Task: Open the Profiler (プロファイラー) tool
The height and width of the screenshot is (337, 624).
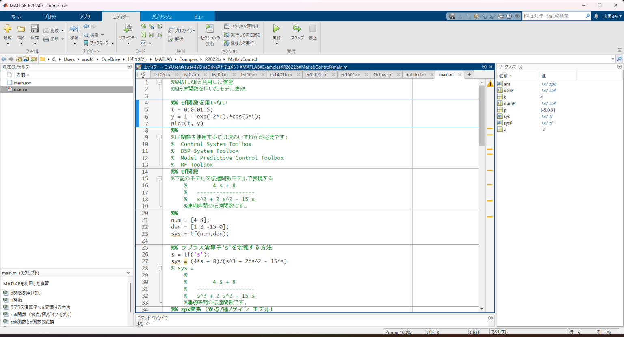Action: (182, 30)
